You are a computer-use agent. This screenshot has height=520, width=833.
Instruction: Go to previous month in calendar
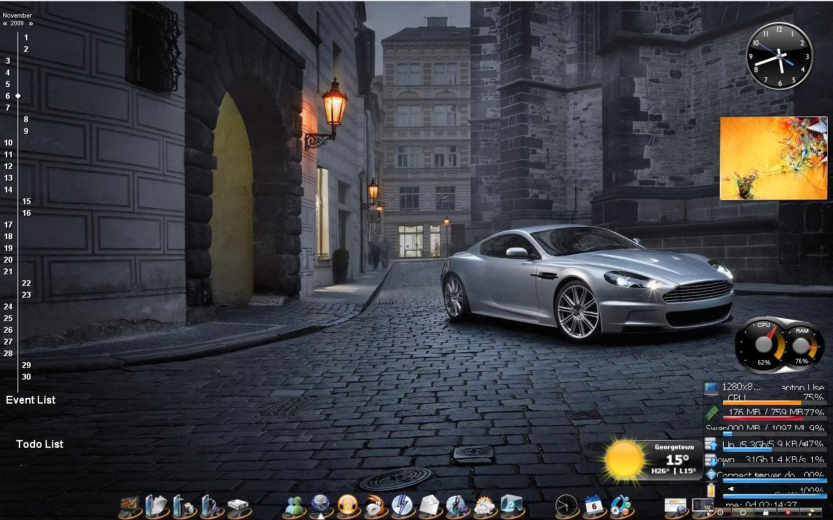[5, 23]
